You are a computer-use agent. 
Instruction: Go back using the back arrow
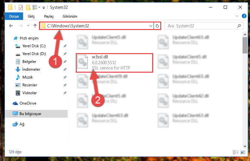[x=11, y=26]
